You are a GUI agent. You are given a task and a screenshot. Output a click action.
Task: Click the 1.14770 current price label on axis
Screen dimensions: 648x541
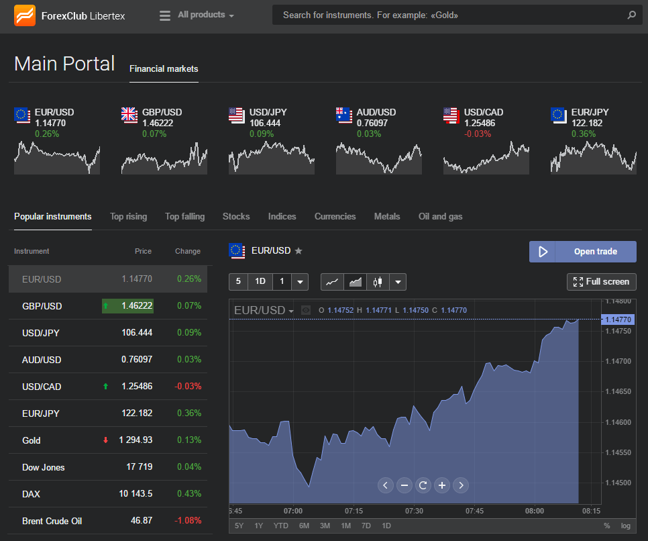pos(618,319)
